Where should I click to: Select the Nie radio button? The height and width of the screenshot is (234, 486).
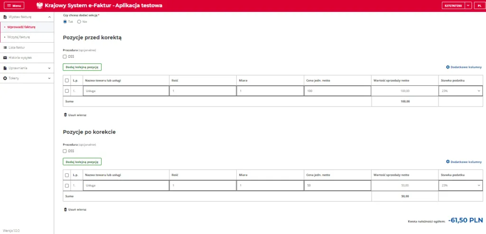click(79, 22)
